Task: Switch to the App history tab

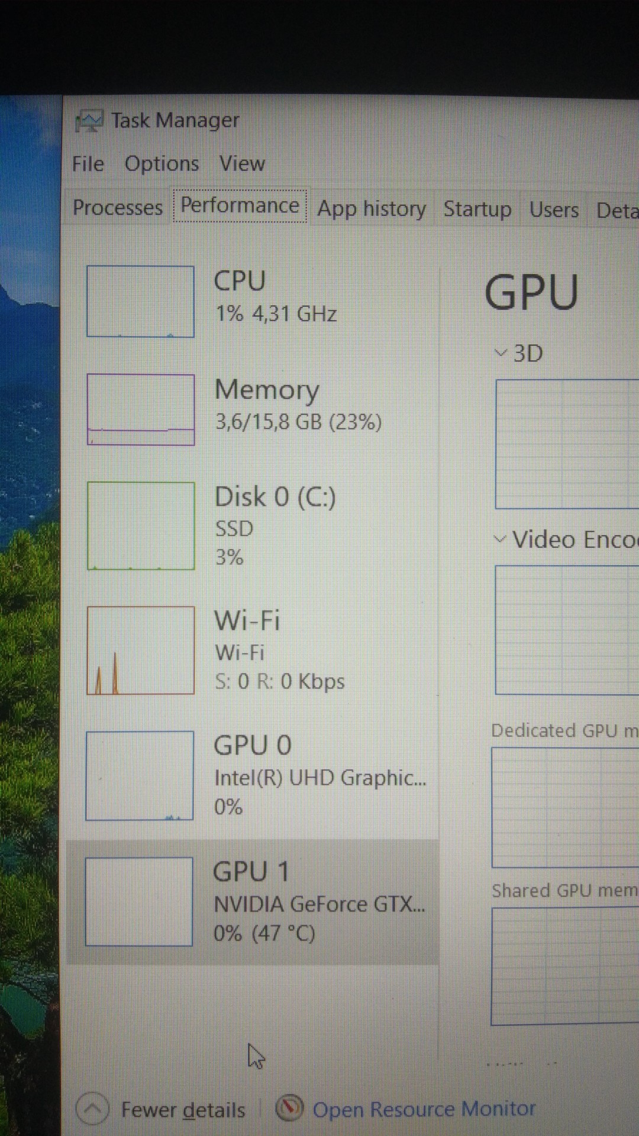Action: (x=372, y=209)
